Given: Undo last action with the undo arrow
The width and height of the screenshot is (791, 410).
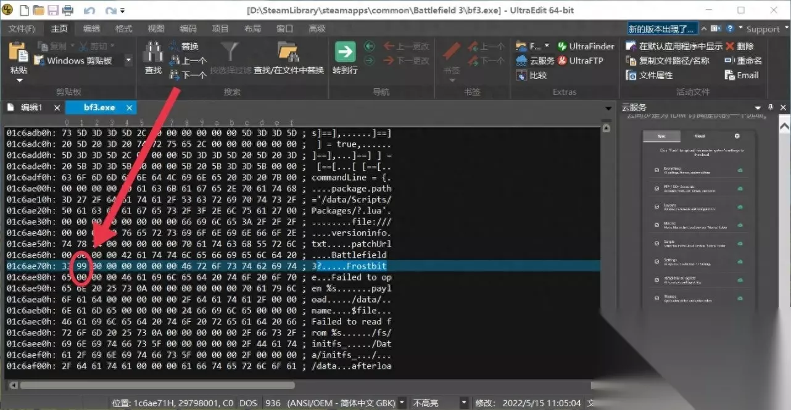Looking at the screenshot, I should pyautogui.click(x=89, y=10).
